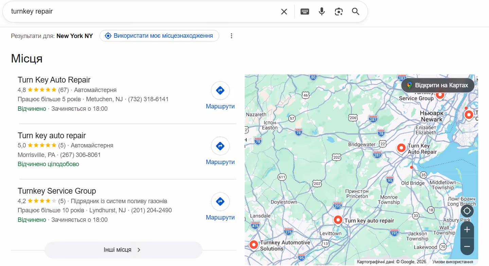The width and height of the screenshot is (489, 266).
Task: Click the map pin east of Newark
Action: (x=469, y=115)
